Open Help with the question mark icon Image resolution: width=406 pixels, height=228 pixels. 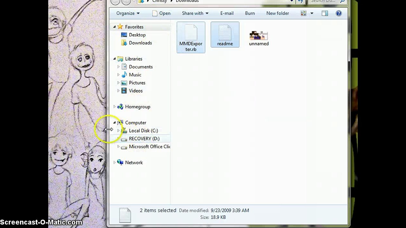pyautogui.click(x=339, y=13)
